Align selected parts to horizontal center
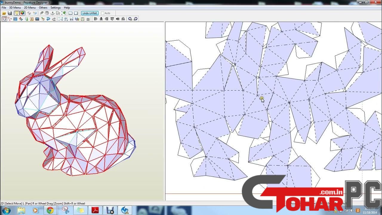Image resolution: width=382 pixels, height=215 pixels. pos(101,19)
